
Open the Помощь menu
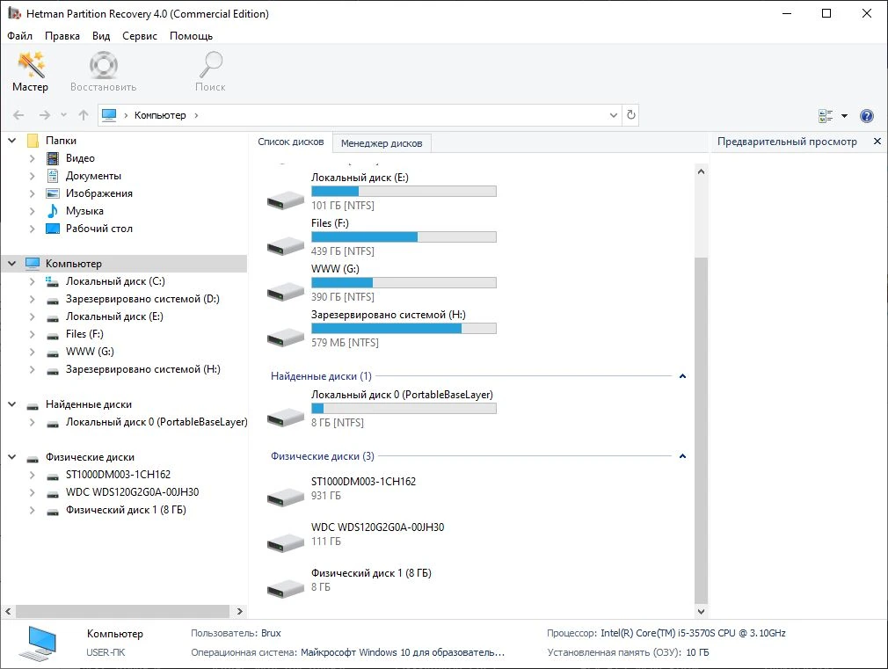pyautogui.click(x=192, y=36)
